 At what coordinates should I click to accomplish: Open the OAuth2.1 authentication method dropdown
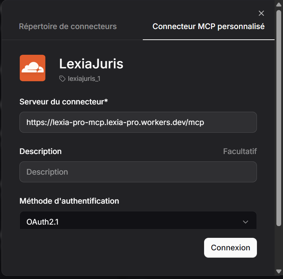pyautogui.click(x=138, y=221)
